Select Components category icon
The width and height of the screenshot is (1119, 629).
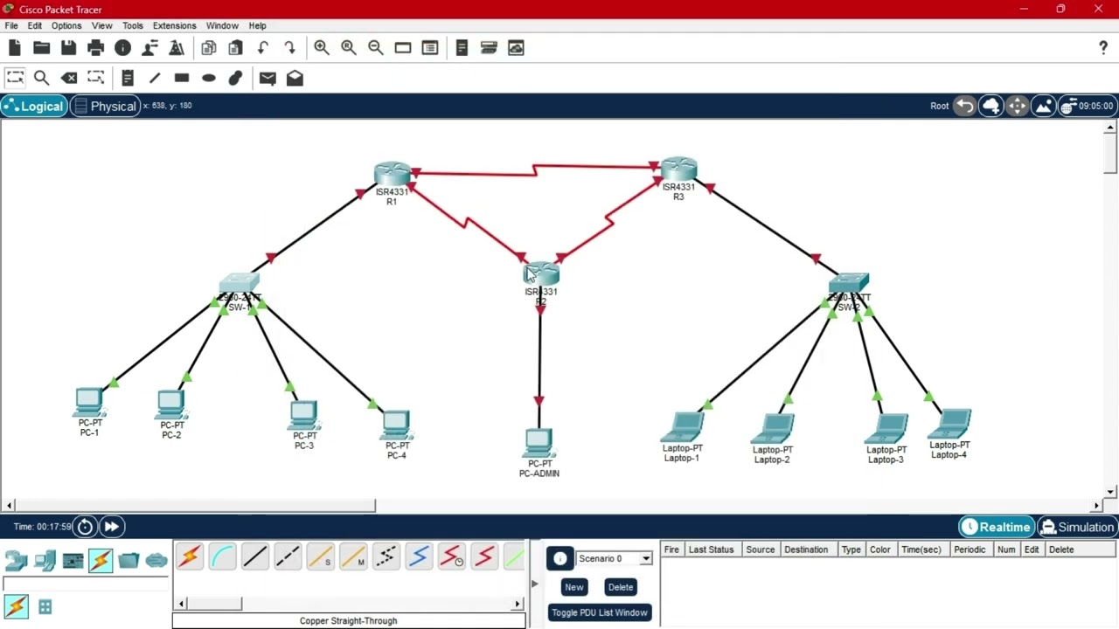pyautogui.click(x=73, y=560)
